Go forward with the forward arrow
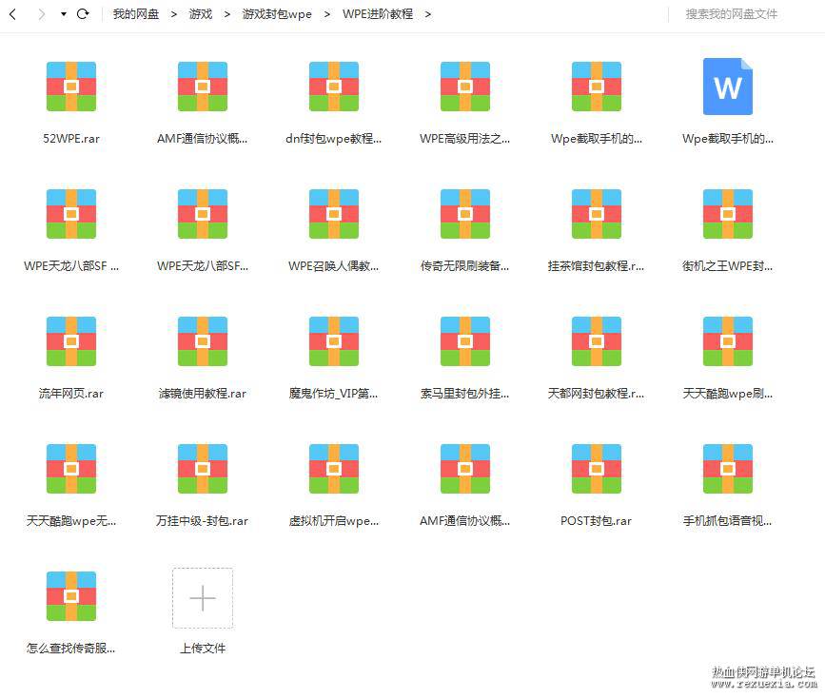This screenshot has height=698, width=825. 42,14
